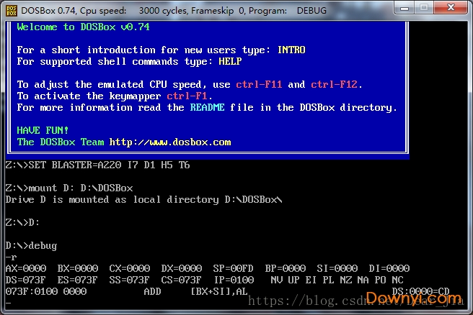
Task: Click the DOSBox title bar text
Action: point(173,11)
